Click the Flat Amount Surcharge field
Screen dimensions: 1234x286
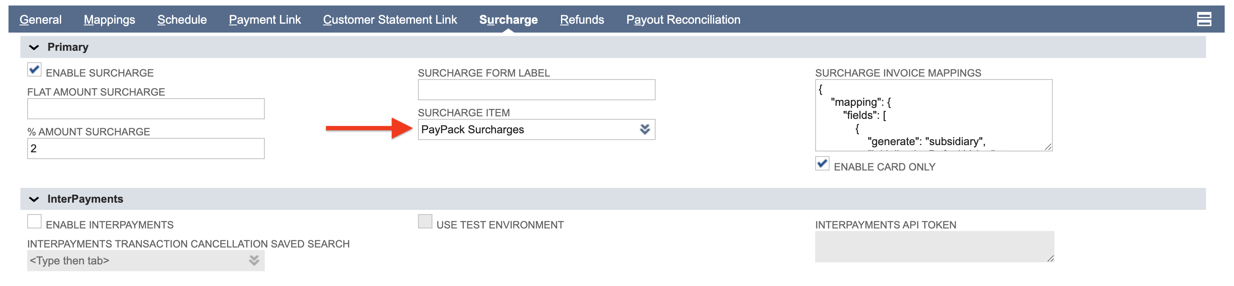coord(146,109)
